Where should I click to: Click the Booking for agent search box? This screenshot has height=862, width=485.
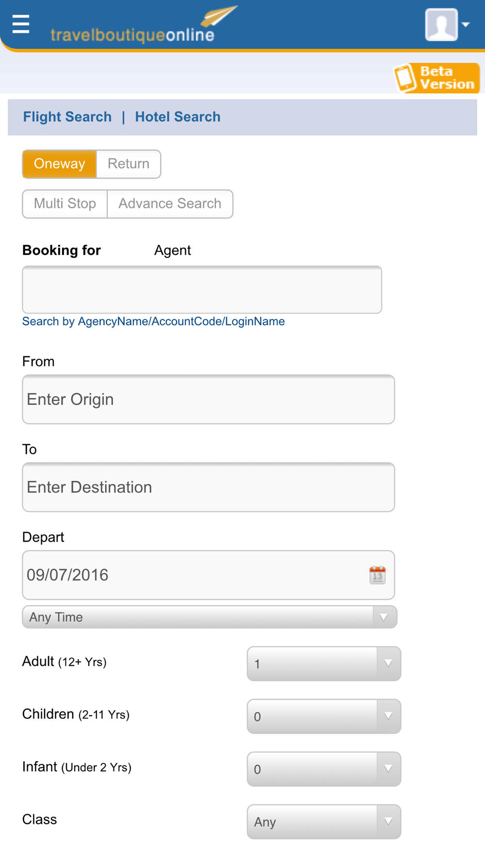202,289
